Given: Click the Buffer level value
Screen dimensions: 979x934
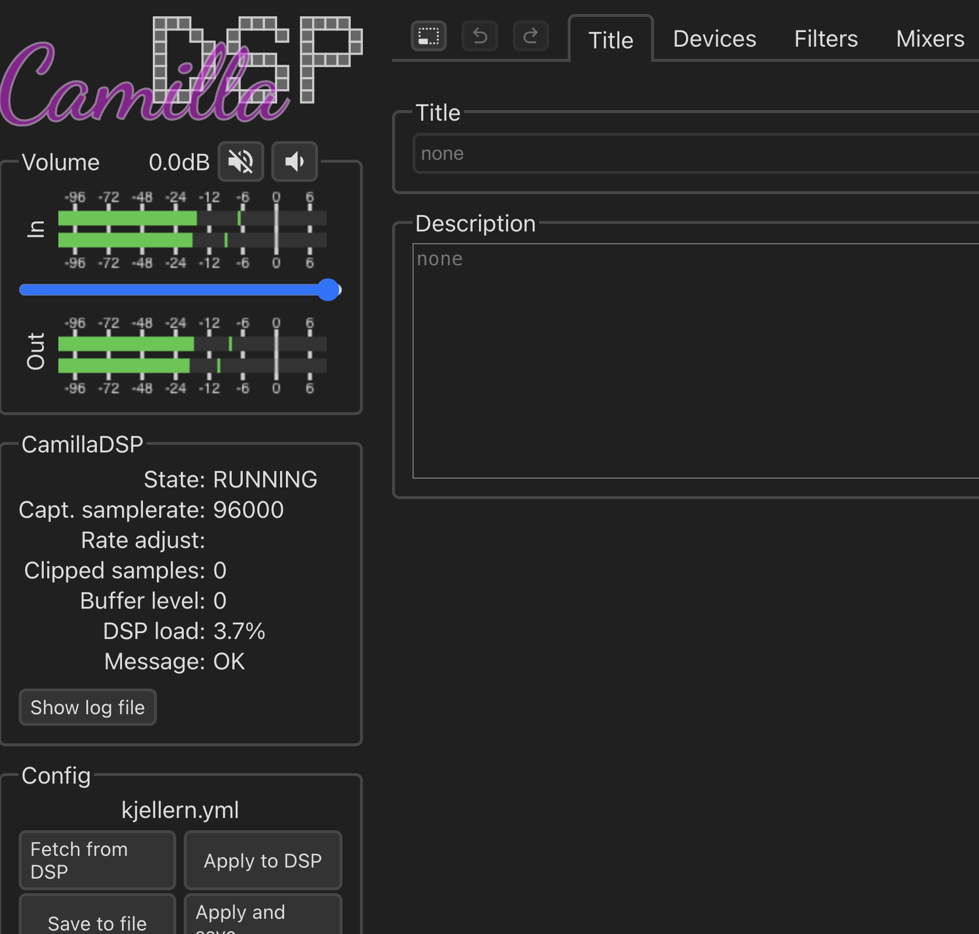Looking at the screenshot, I should point(220,601).
